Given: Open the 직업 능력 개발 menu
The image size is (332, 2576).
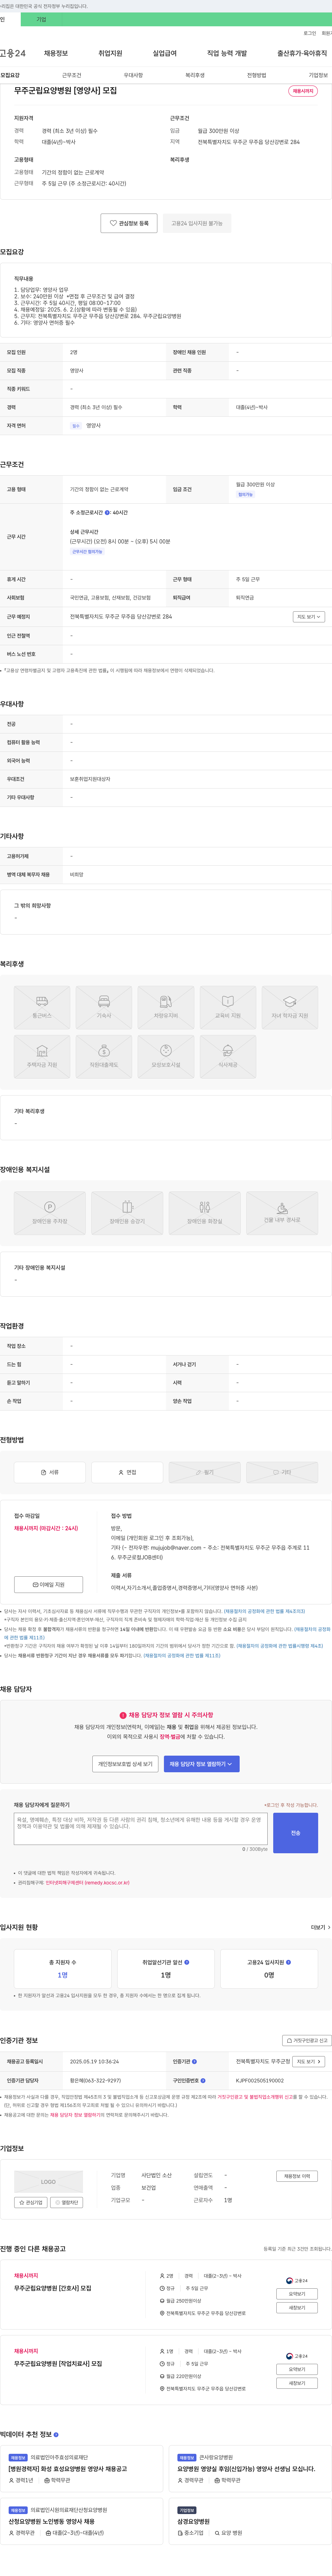Looking at the screenshot, I should pos(227,53).
